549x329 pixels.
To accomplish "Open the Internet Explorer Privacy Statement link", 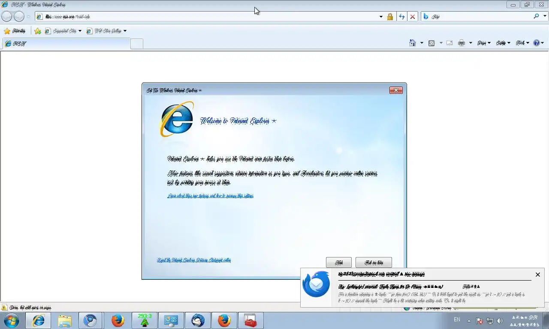I will click(194, 260).
